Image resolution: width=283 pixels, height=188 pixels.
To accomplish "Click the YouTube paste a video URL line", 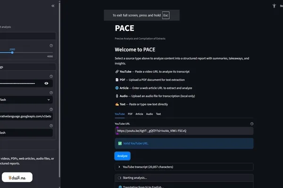I will [152, 71].
